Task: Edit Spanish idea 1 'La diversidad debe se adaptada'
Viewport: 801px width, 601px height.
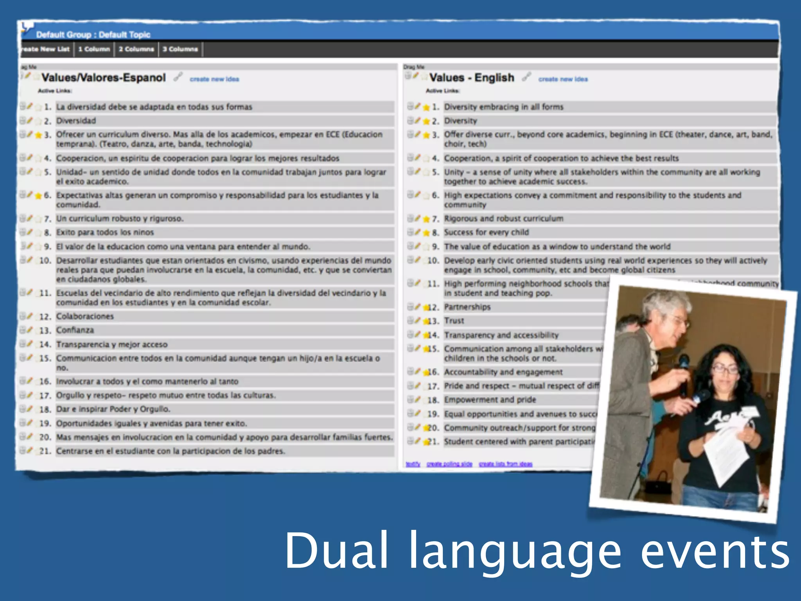Action: tap(30, 106)
